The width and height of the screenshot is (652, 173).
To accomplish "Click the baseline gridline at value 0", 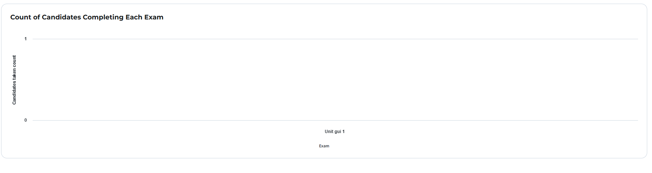I will [x=220, y=120].
